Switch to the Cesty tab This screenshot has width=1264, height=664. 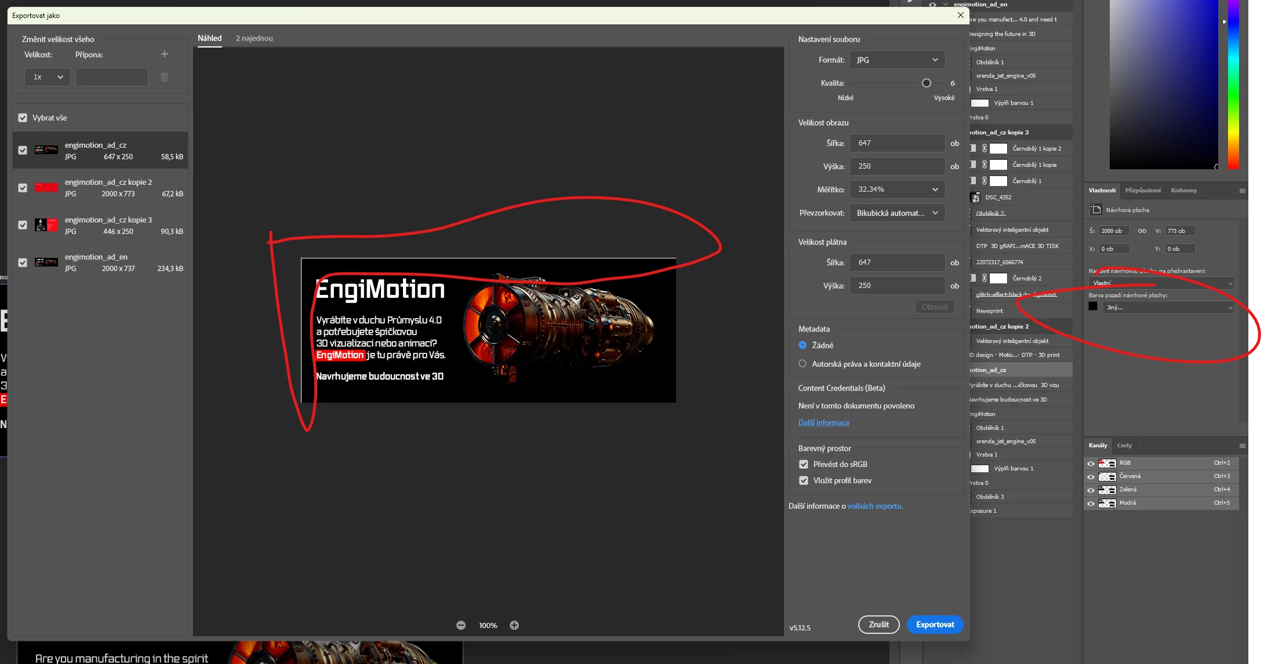(1124, 445)
